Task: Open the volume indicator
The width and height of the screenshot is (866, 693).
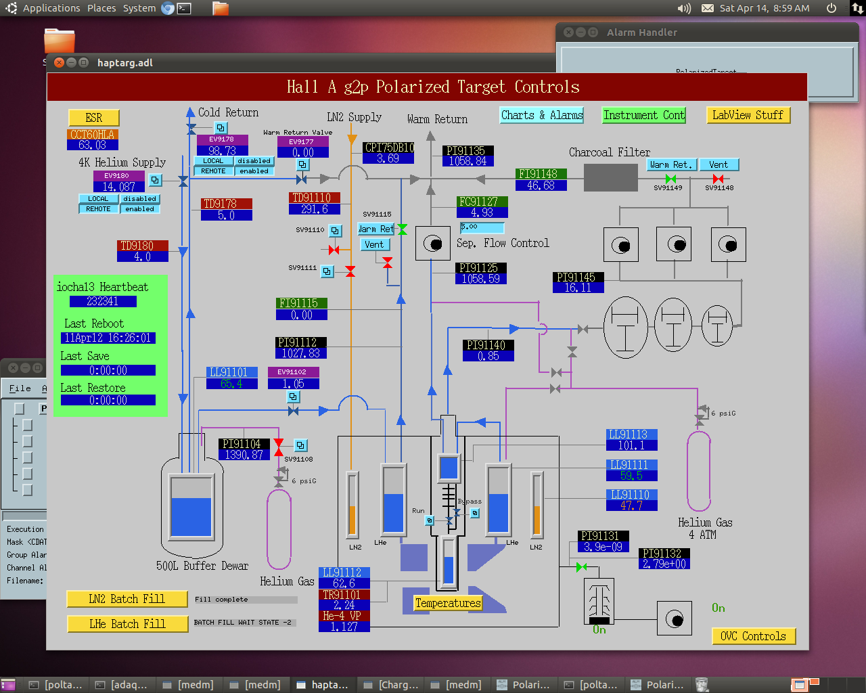Action: pyautogui.click(x=684, y=8)
